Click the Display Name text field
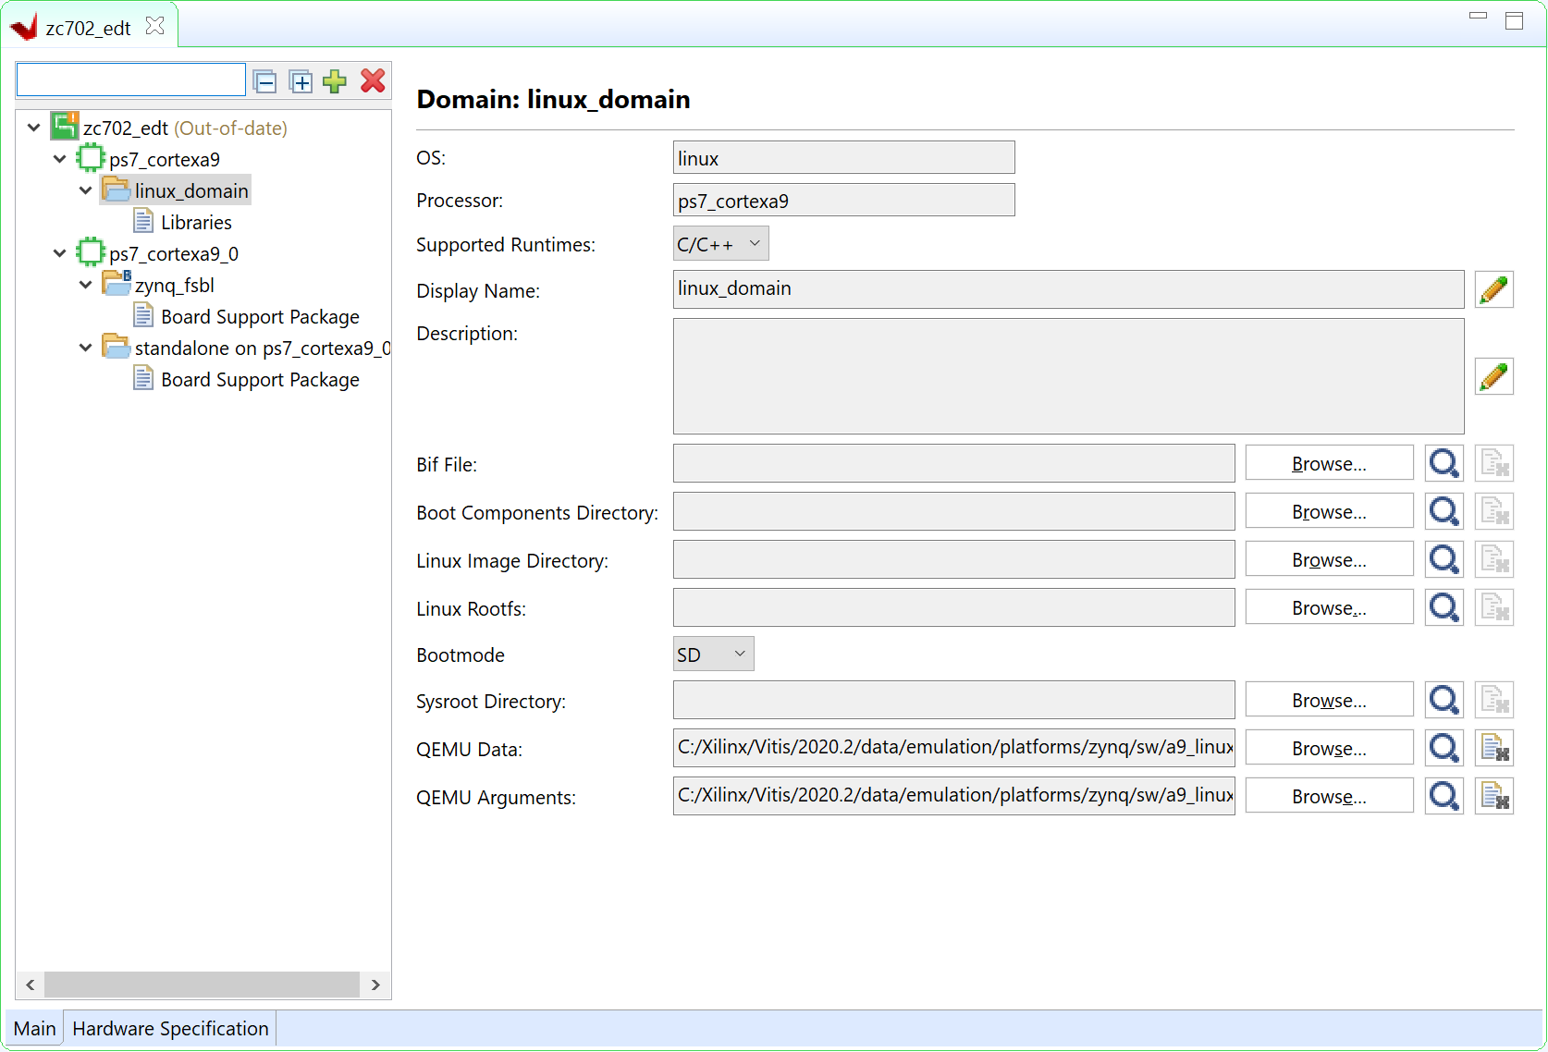1548x1052 pixels. (1068, 289)
